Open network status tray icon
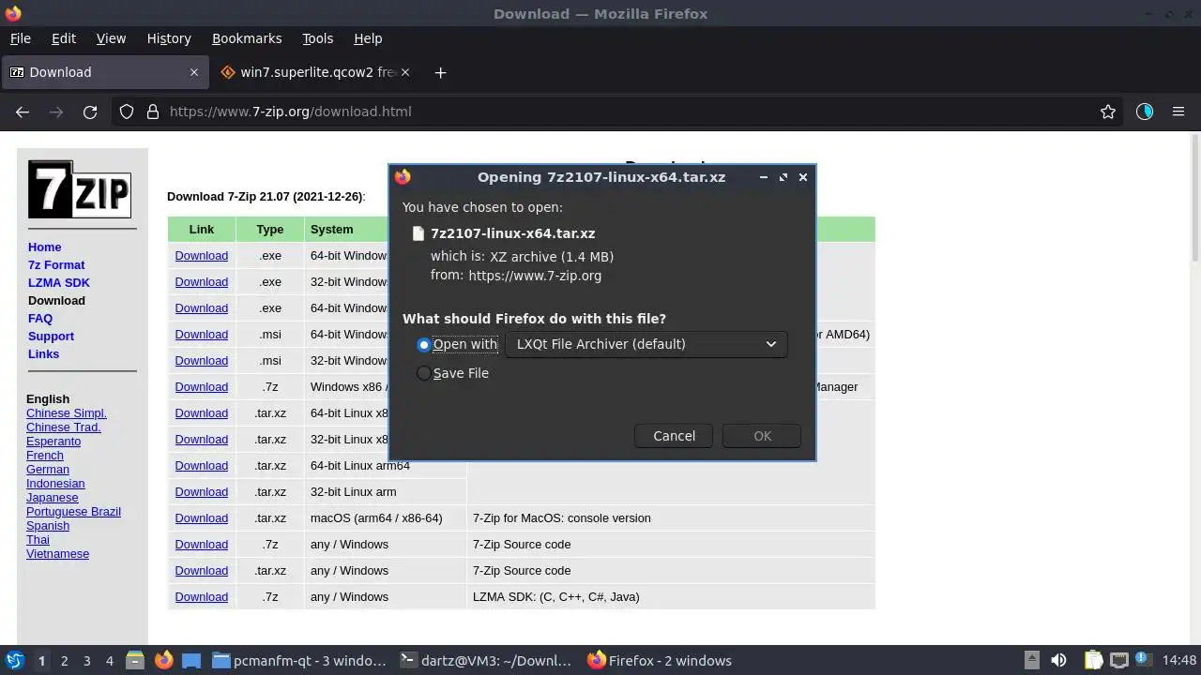The height and width of the screenshot is (675, 1201). (1119, 660)
